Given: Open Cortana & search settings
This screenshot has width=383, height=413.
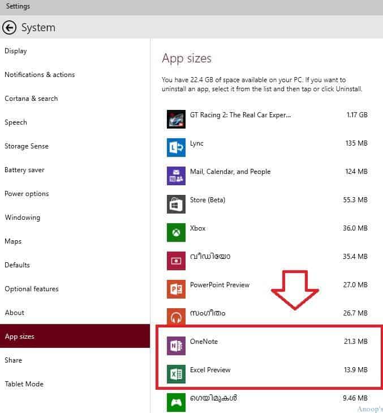Looking at the screenshot, I should tap(75, 99).
